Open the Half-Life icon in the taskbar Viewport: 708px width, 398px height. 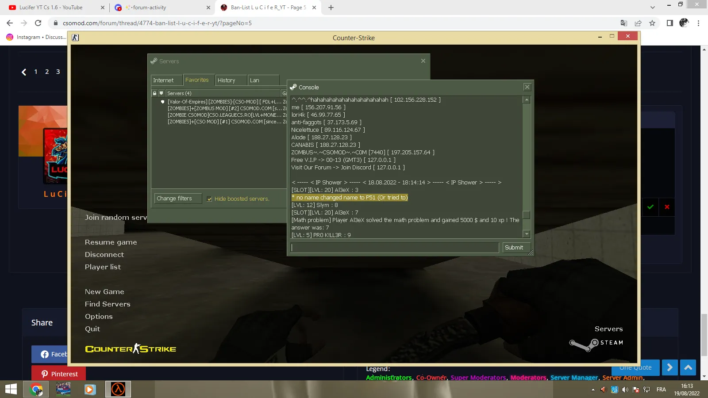pos(118,389)
